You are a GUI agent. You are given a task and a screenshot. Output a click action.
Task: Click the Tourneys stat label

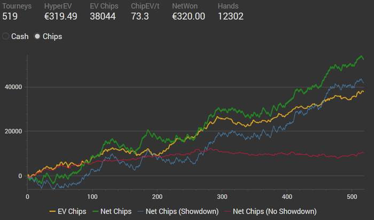click(17, 6)
